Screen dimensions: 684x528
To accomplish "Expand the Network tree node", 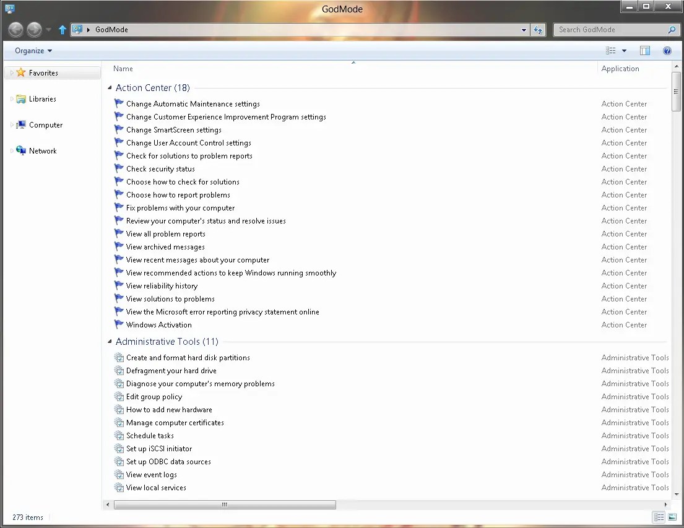I will [12, 151].
